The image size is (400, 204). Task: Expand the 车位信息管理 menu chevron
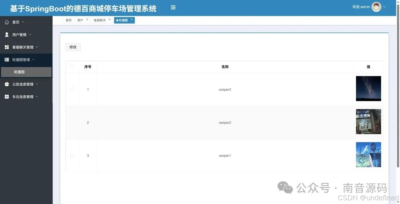coord(37,96)
